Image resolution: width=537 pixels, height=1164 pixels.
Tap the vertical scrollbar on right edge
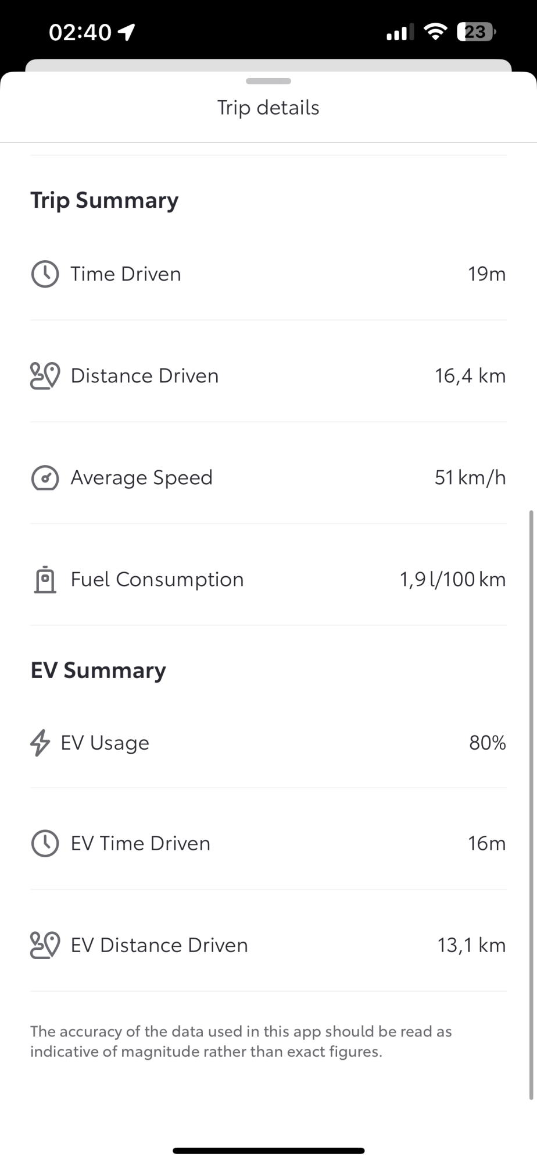(531, 803)
